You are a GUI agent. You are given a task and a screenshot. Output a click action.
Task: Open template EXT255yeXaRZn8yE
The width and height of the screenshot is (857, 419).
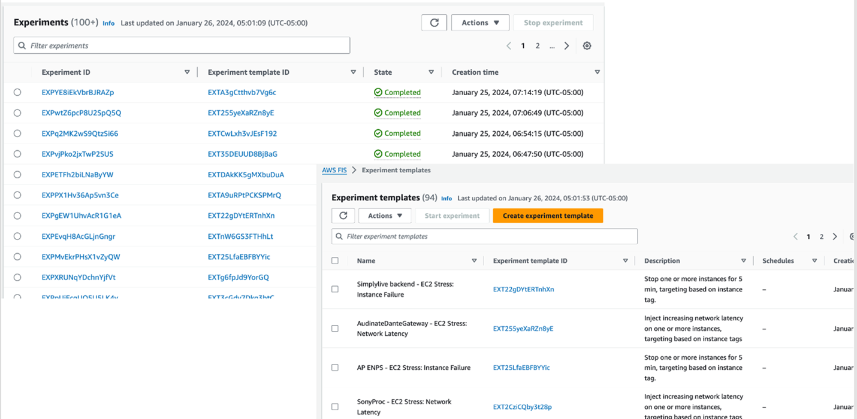(x=523, y=328)
